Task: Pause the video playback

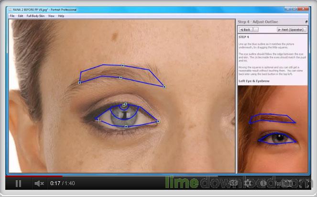Action: click(18, 184)
